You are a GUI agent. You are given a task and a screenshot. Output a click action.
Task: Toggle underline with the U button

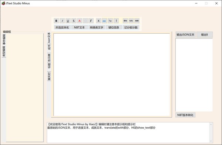tap(68, 21)
